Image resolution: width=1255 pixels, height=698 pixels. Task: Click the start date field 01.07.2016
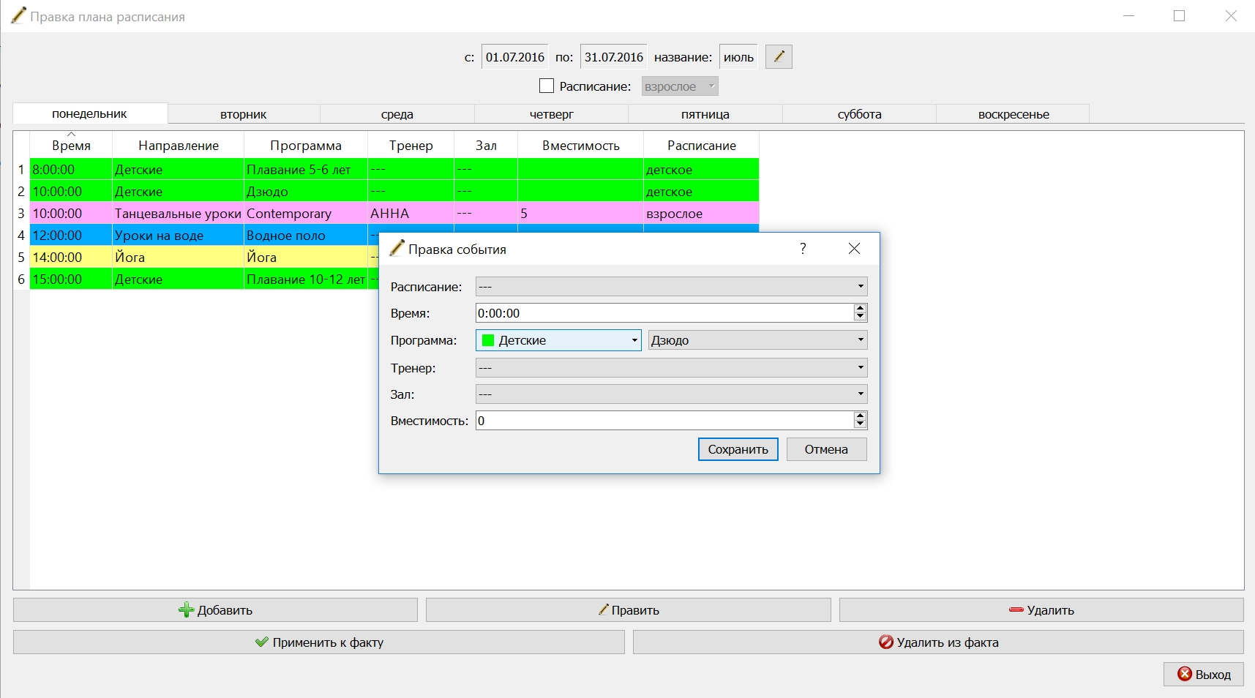[x=514, y=57]
